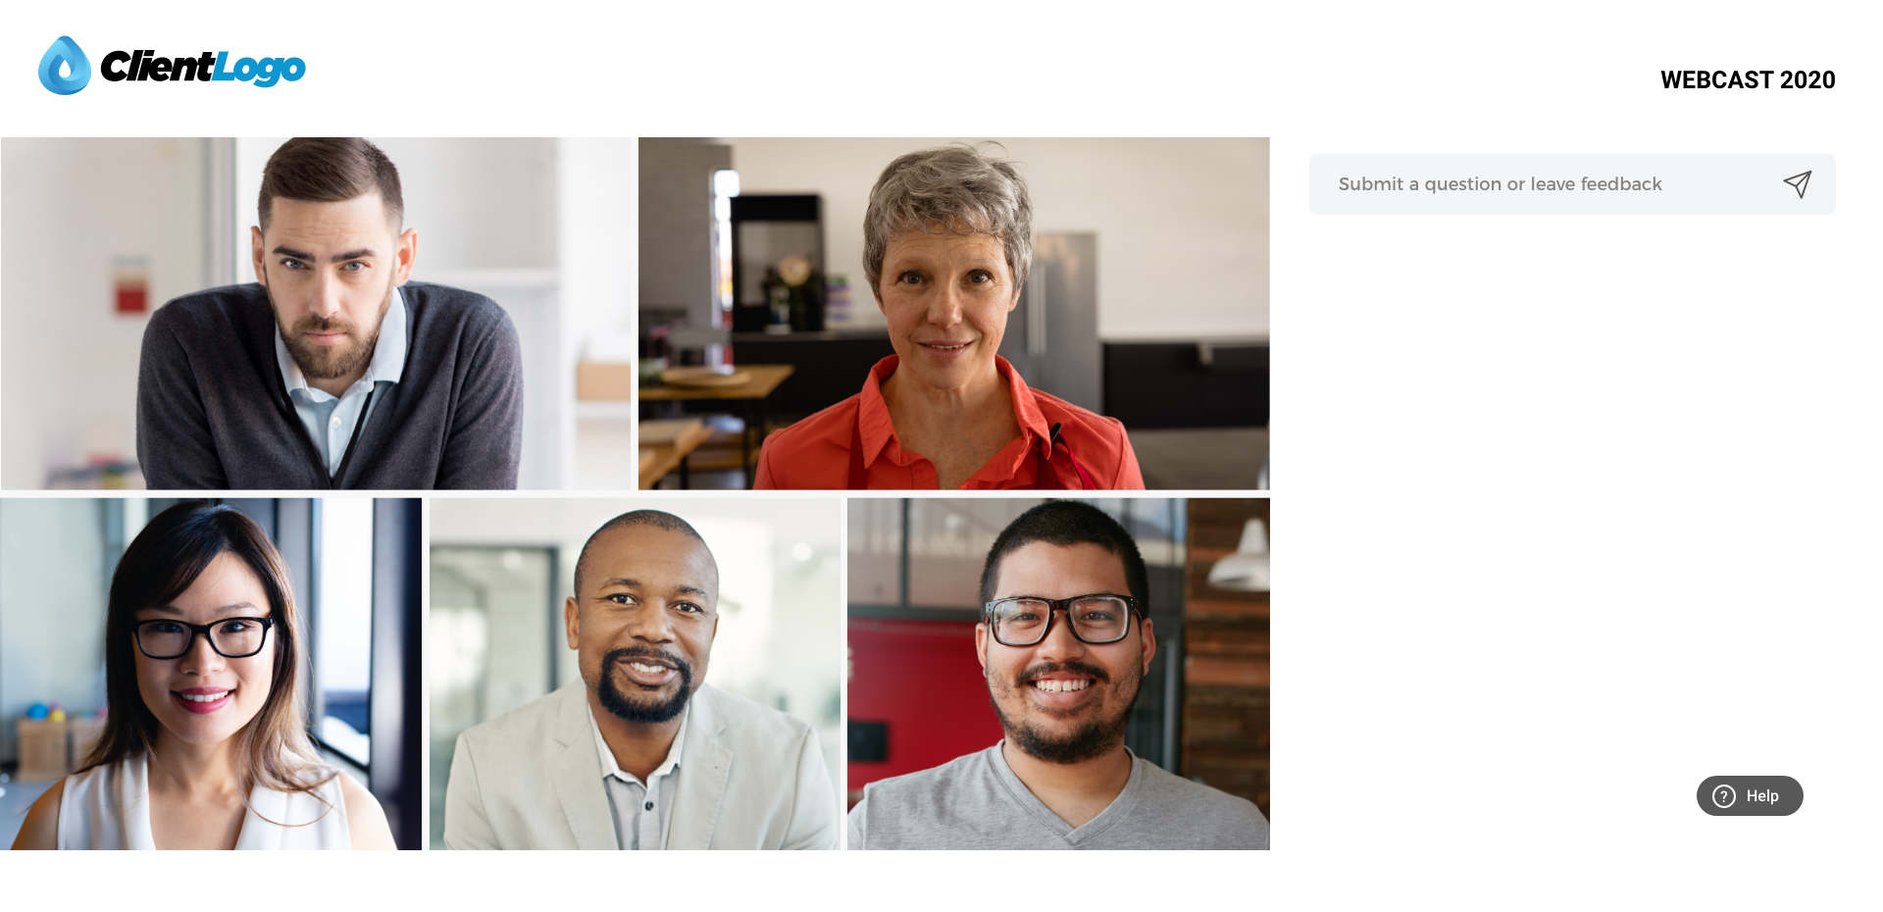Select the gray-haired woman in red shirt video
Image resolution: width=1883 pixels, height=912 pixels.
pos(954,314)
